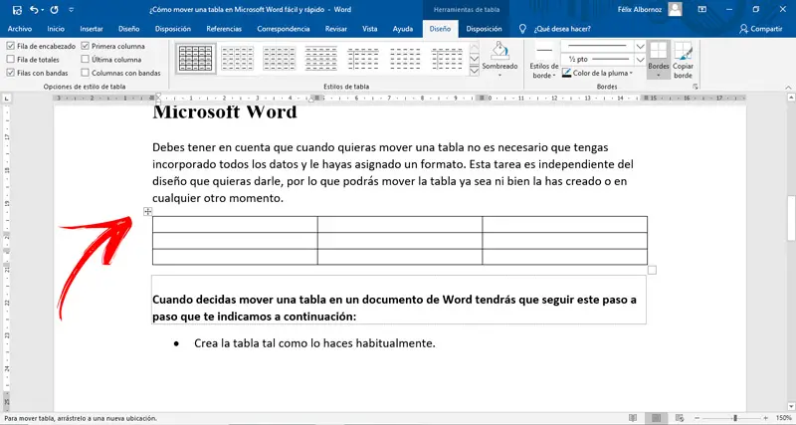This screenshot has height=425, width=796.
Task: Toggle Filas con bandas checkbox
Action: pos(10,73)
